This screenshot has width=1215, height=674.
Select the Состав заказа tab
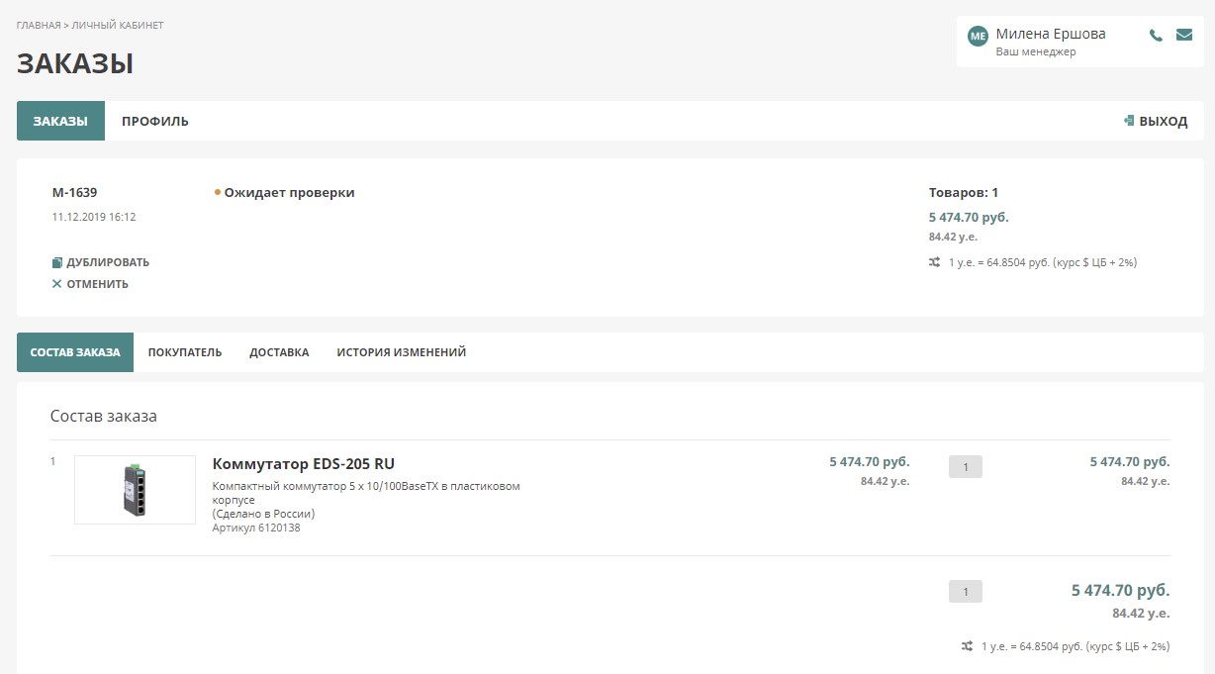(x=75, y=352)
